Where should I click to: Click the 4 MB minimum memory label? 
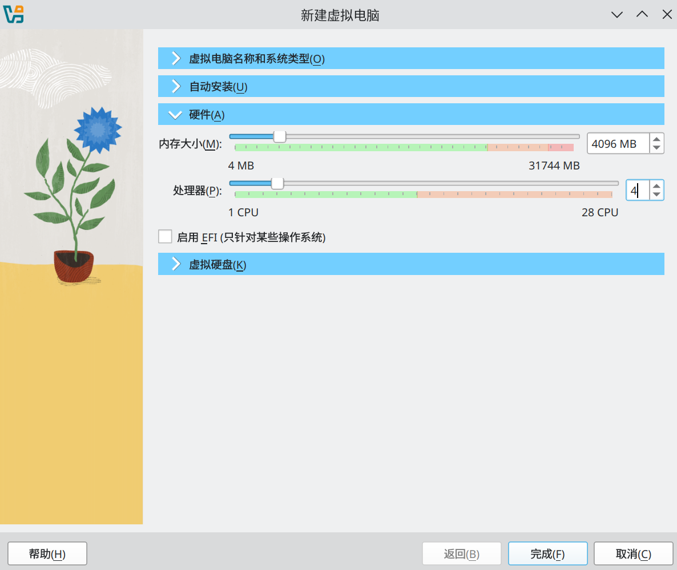coord(241,165)
